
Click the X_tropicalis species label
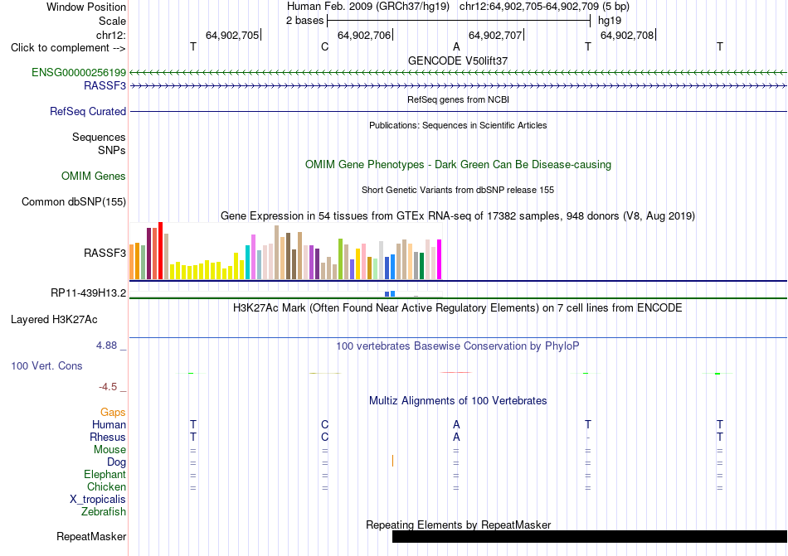click(x=98, y=500)
